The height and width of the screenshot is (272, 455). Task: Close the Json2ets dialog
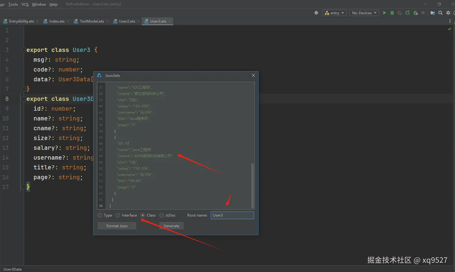coord(253,75)
